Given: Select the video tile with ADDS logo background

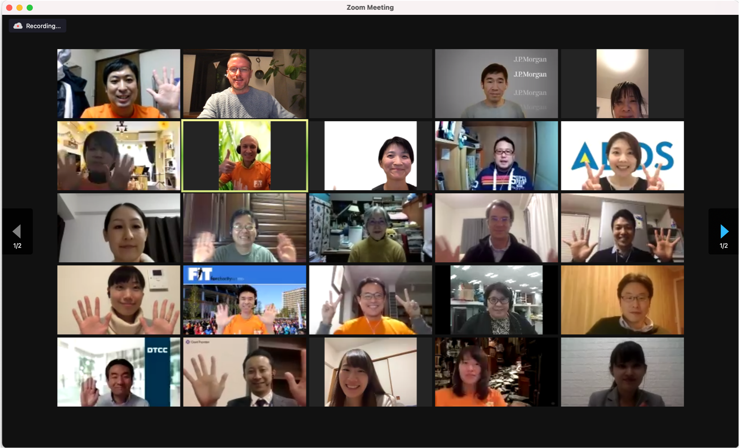Looking at the screenshot, I should [622, 156].
